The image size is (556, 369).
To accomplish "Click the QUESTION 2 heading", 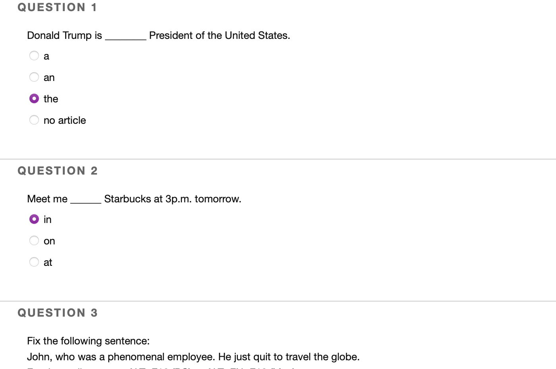I will pyautogui.click(x=58, y=171).
